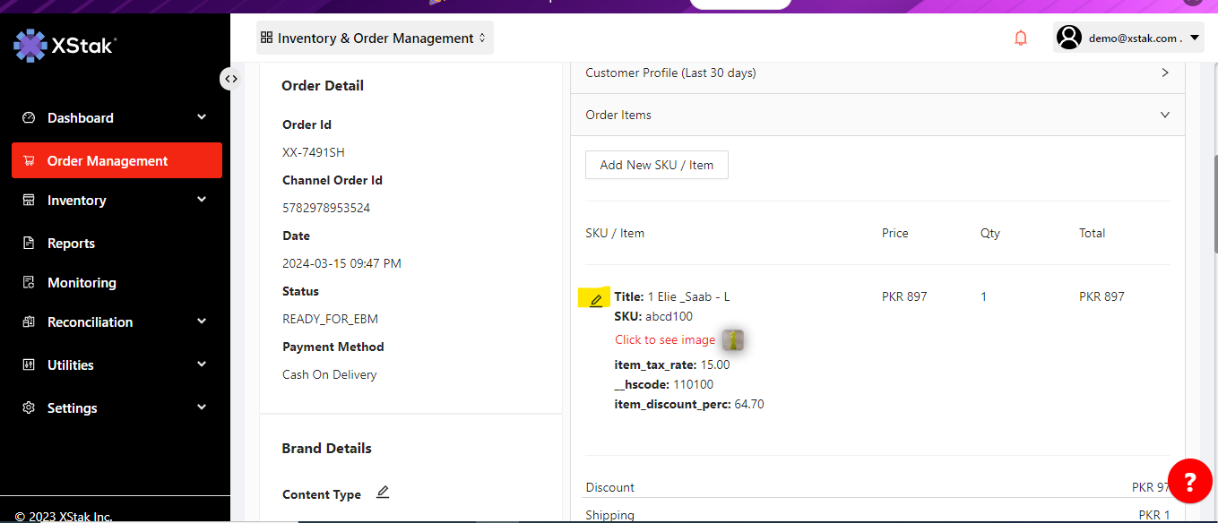Collapse the sidebar using arrows toggle
Image resolution: width=1218 pixels, height=523 pixels.
[x=231, y=79]
